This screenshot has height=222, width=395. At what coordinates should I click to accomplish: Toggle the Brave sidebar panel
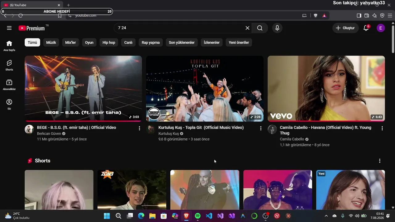pyautogui.click(x=359, y=15)
